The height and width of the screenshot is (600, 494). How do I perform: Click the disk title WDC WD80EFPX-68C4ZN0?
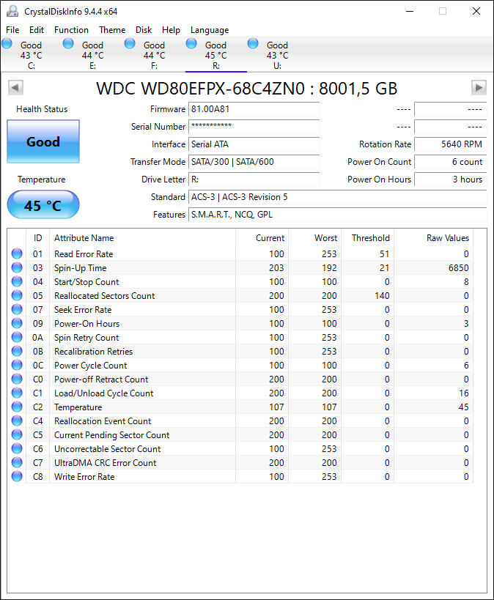click(200, 89)
